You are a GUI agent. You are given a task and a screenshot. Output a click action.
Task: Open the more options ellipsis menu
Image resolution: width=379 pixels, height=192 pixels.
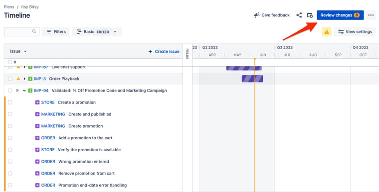(371, 15)
